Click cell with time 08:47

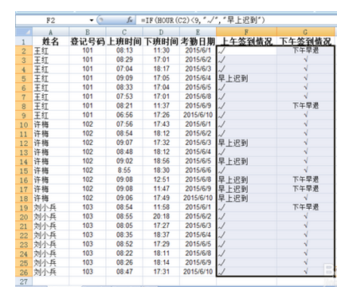click(x=124, y=272)
